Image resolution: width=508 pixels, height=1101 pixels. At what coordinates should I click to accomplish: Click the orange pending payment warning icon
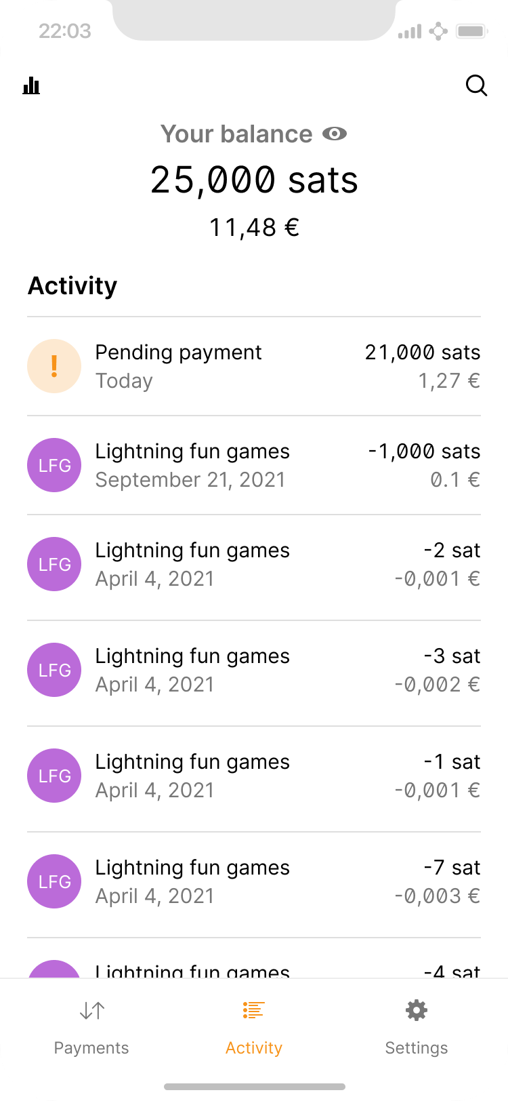(x=54, y=366)
